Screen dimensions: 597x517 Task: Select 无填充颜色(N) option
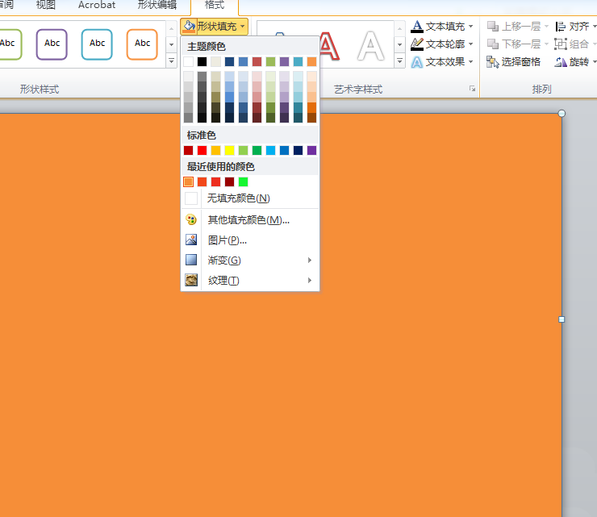point(250,198)
